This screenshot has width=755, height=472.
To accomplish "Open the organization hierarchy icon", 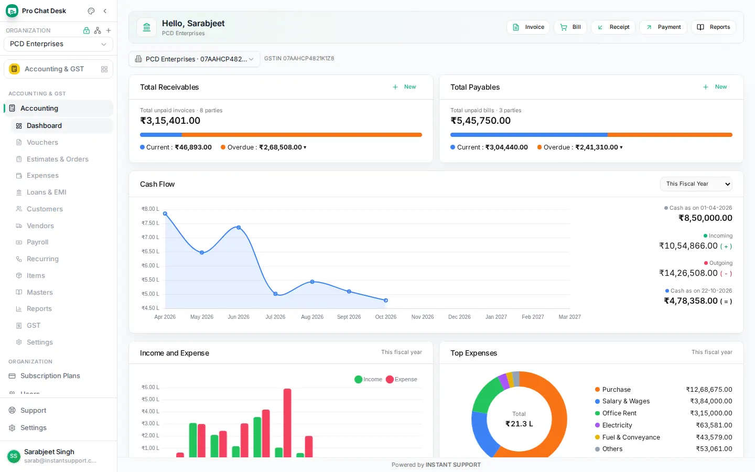I will 98,30.
